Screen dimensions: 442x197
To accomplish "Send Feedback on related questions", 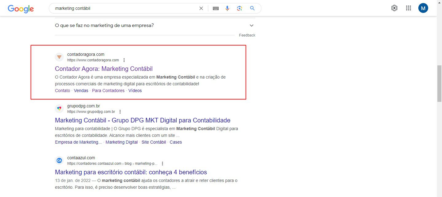I will pos(247,35).
